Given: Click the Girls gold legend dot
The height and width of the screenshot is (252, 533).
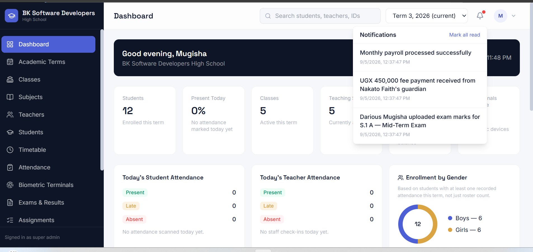Looking at the screenshot, I should 450,230.
